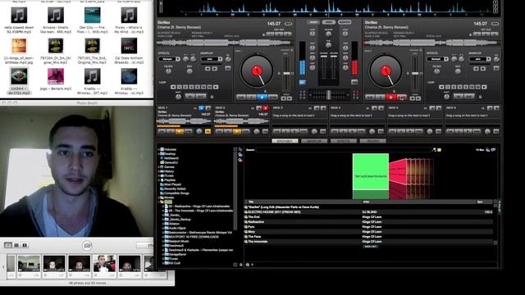Click the Photo Booth camera shutter button
This screenshot has width=525, height=295.
click(87, 246)
